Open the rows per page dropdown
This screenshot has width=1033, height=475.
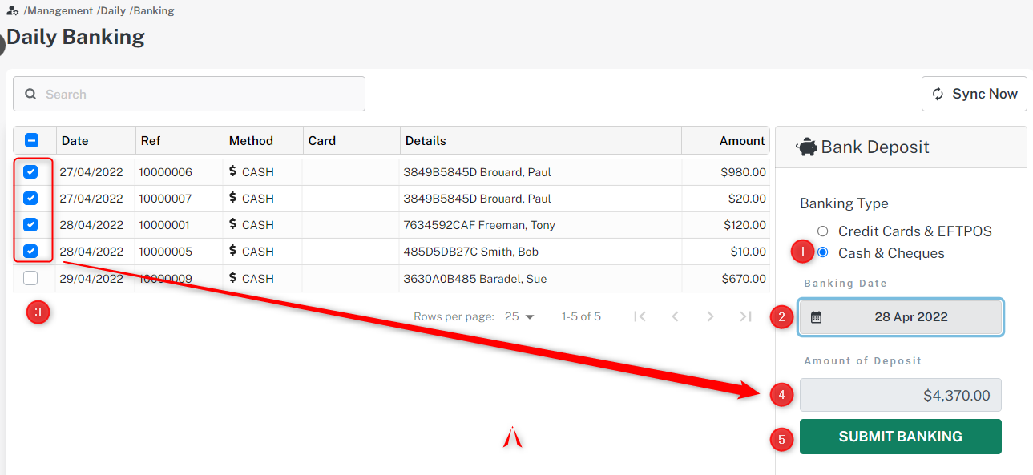tap(519, 316)
